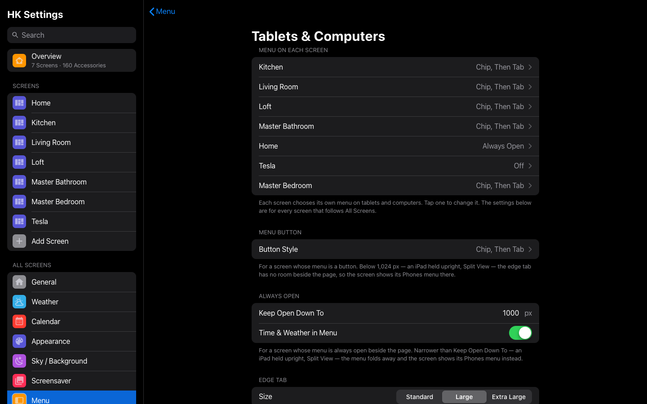
Task: Click the sidebar Search field
Action: [x=71, y=35]
